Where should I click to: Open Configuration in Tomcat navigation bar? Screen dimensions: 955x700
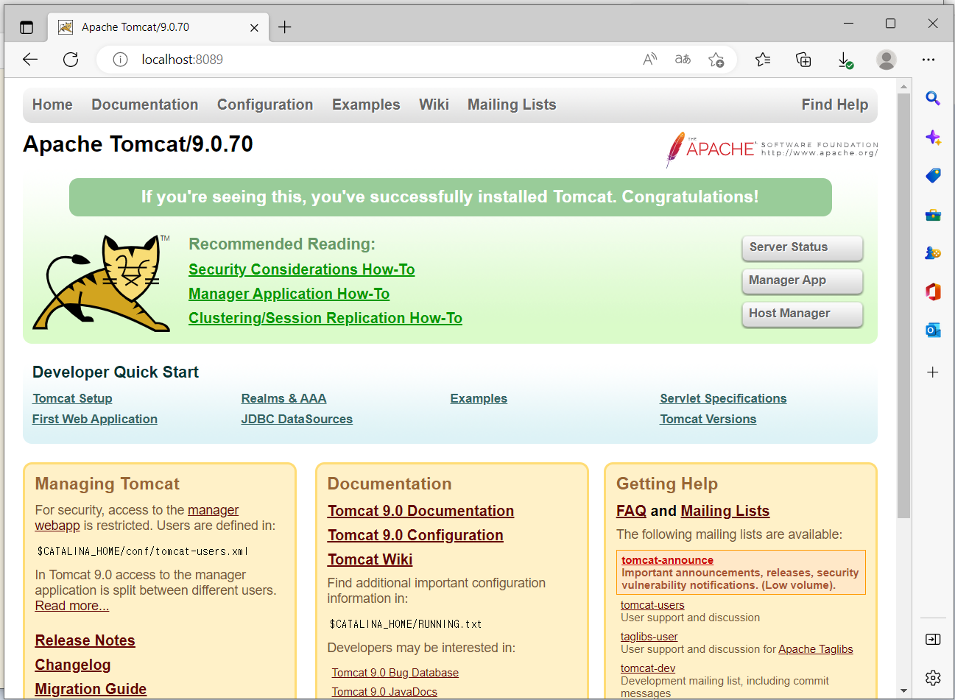coord(265,105)
